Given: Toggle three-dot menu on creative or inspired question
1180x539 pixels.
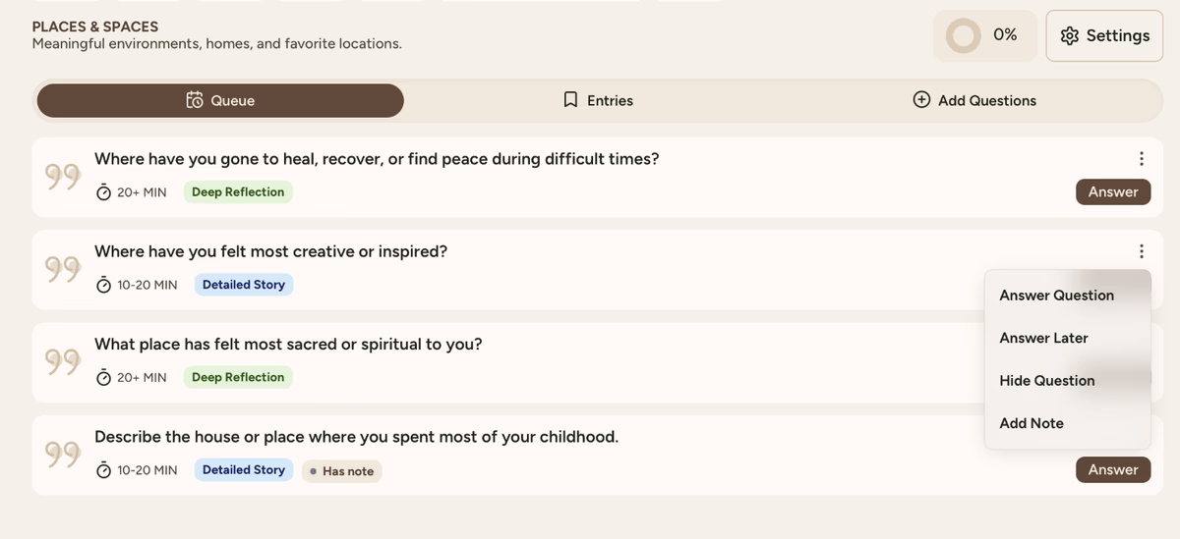Looking at the screenshot, I should coord(1141,251).
